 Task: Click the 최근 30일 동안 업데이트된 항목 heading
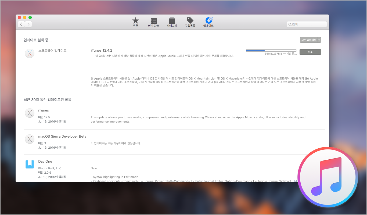pyautogui.click(x=48, y=100)
